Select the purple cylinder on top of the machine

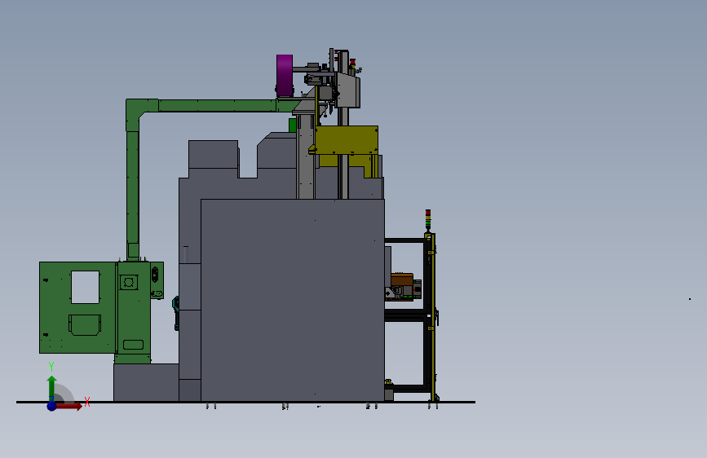(285, 75)
